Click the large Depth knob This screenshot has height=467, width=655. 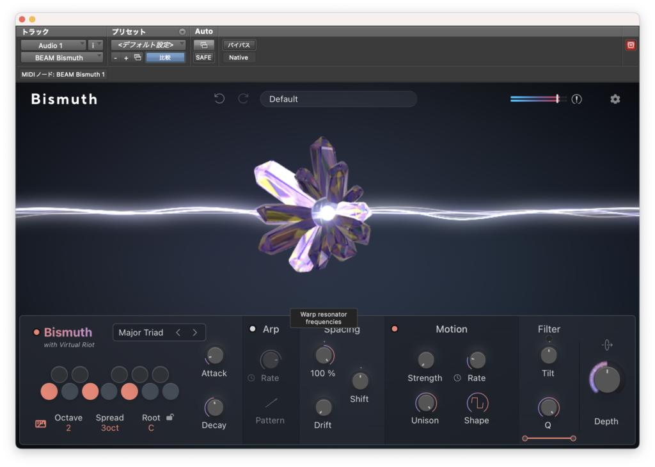tap(606, 379)
